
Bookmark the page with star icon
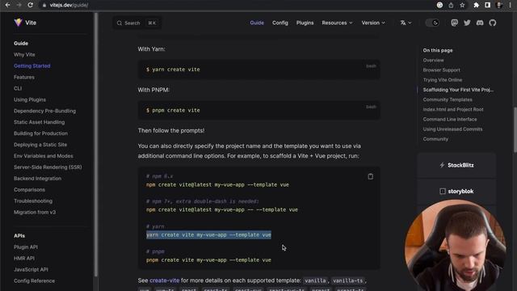tap(462, 5)
